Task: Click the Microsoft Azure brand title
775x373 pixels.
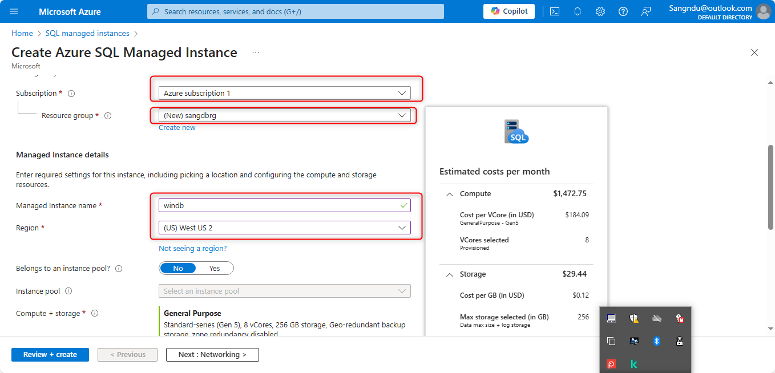Action: pos(70,11)
